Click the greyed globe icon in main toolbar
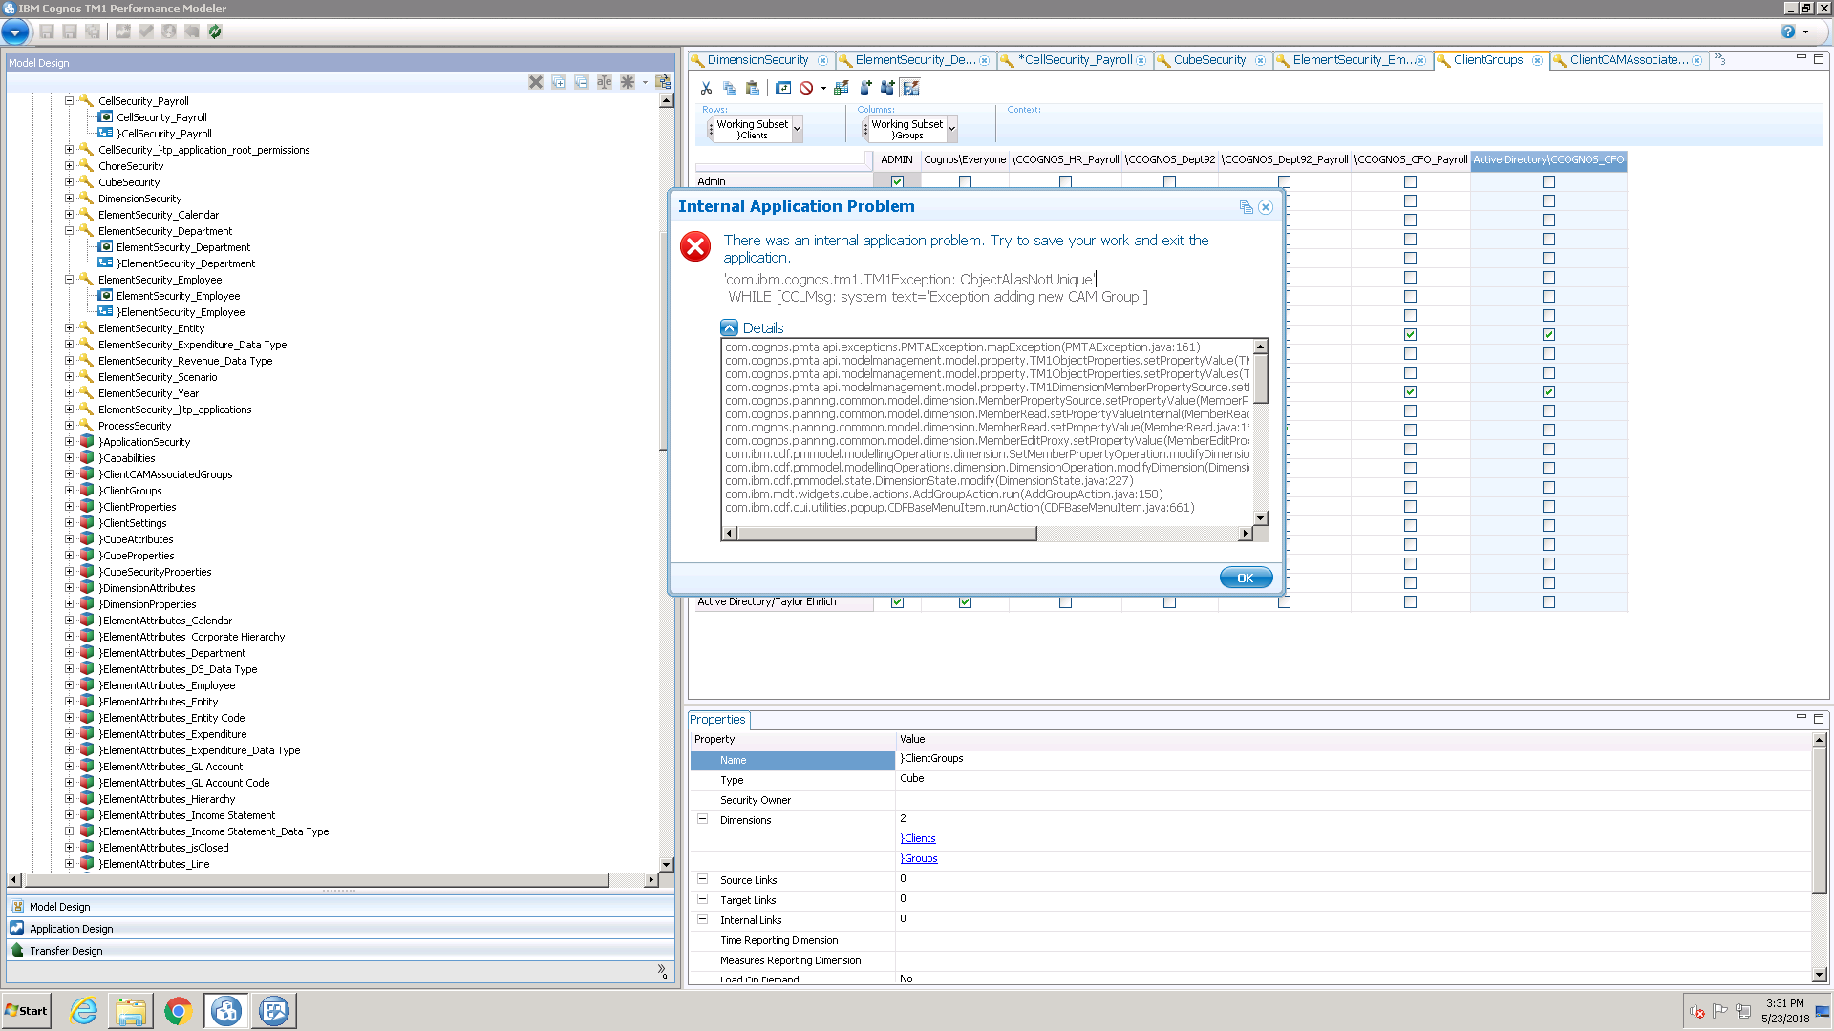 [x=169, y=32]
